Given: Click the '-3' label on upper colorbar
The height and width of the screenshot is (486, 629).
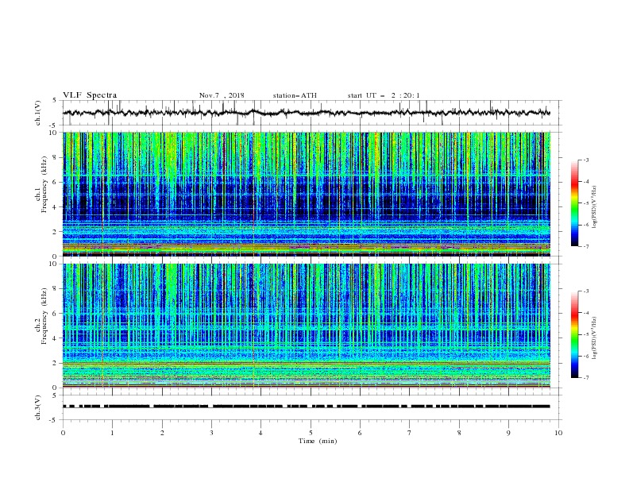Looking at the screenshot, I should click(x=585, y=160).
